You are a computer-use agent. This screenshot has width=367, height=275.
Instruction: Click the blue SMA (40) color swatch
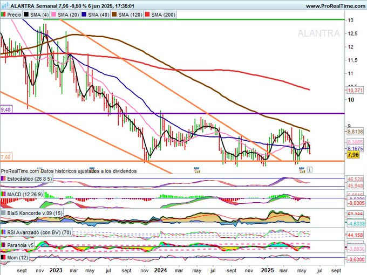point(84,15)
